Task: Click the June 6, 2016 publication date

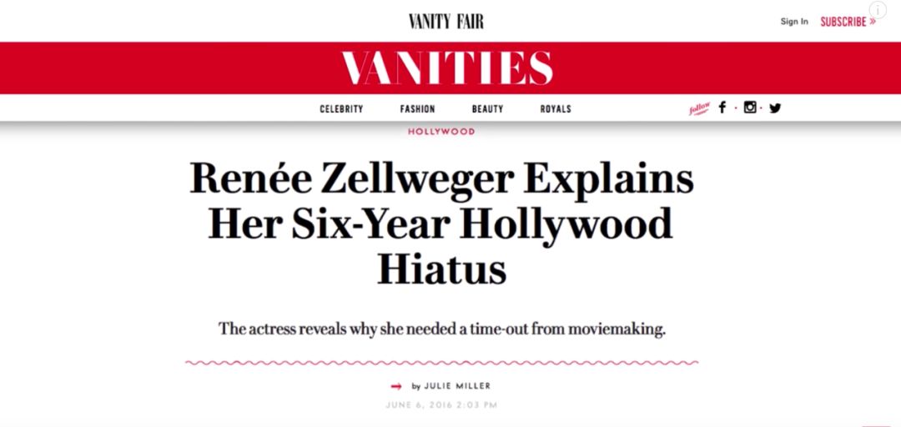Action: click(442, 405)
